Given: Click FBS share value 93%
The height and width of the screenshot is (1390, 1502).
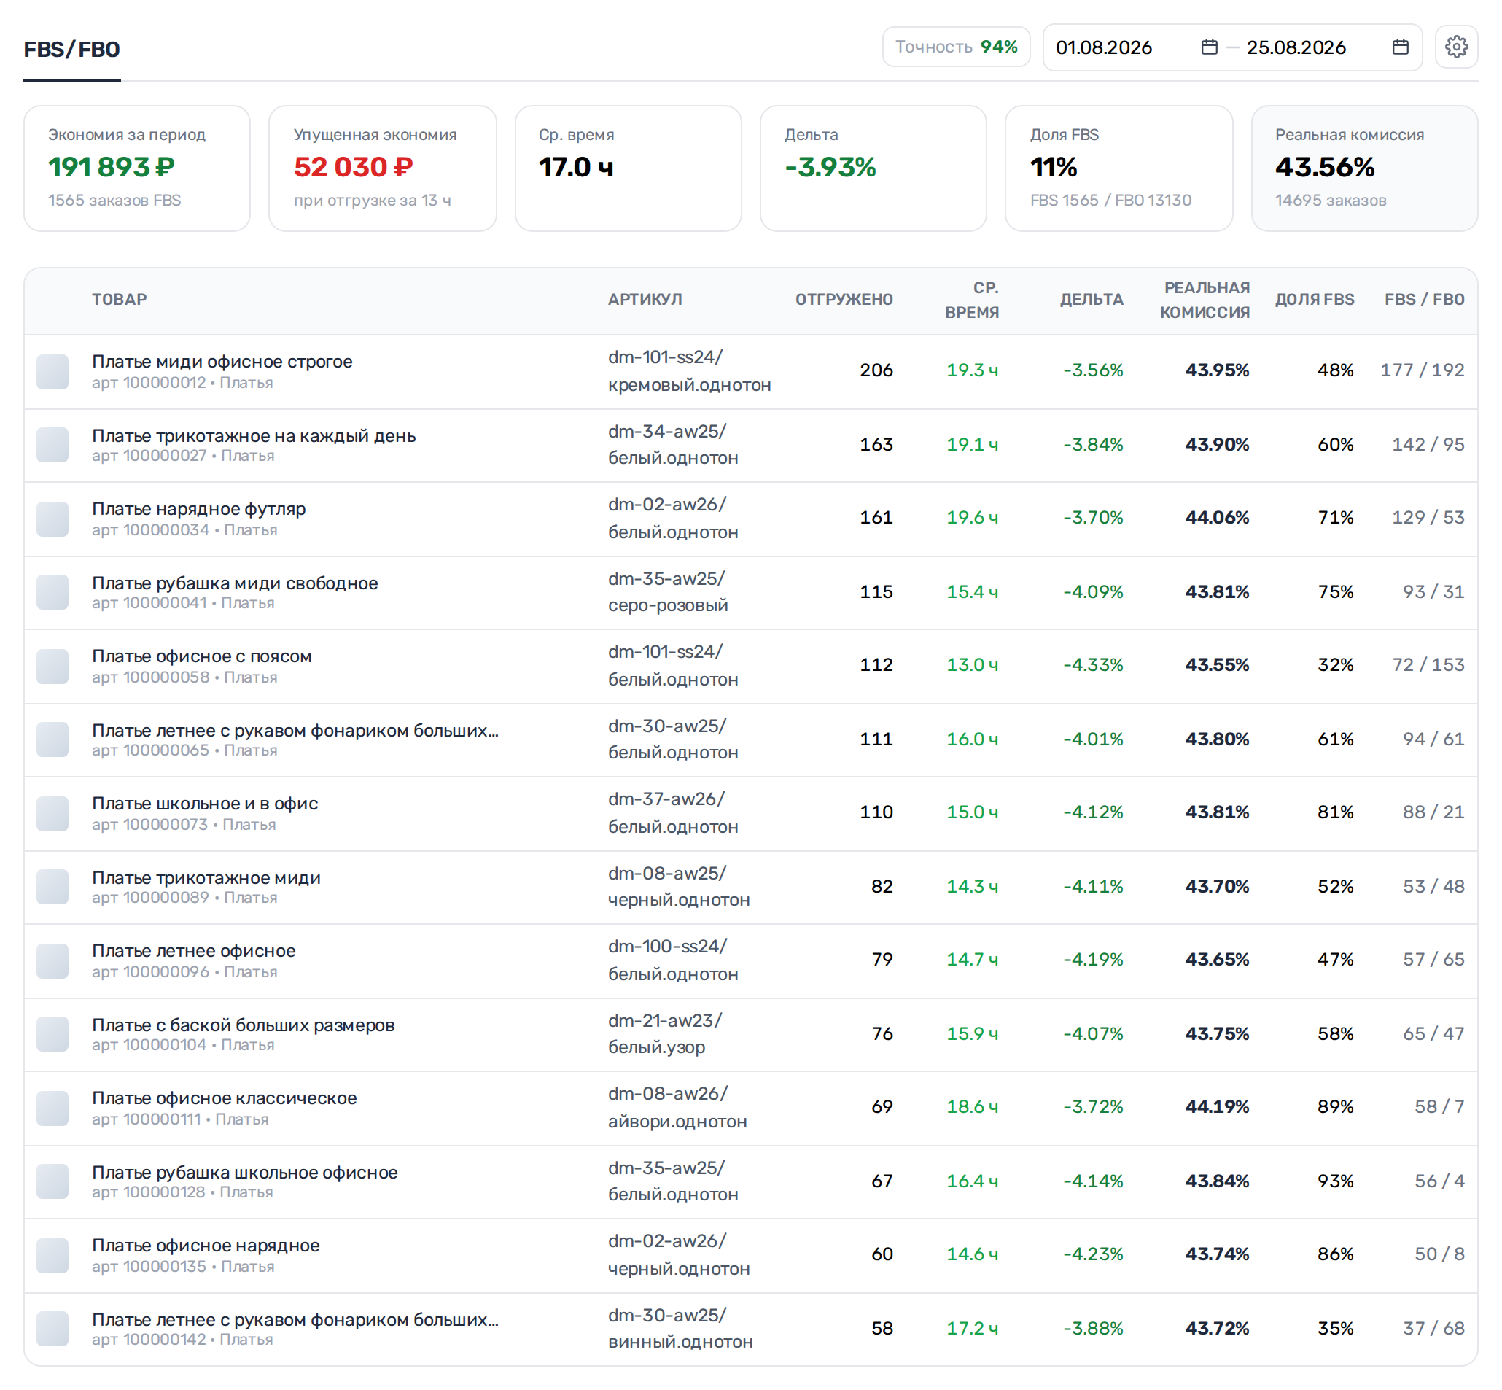Looking at the screenshot, I should (1335, 1181).
